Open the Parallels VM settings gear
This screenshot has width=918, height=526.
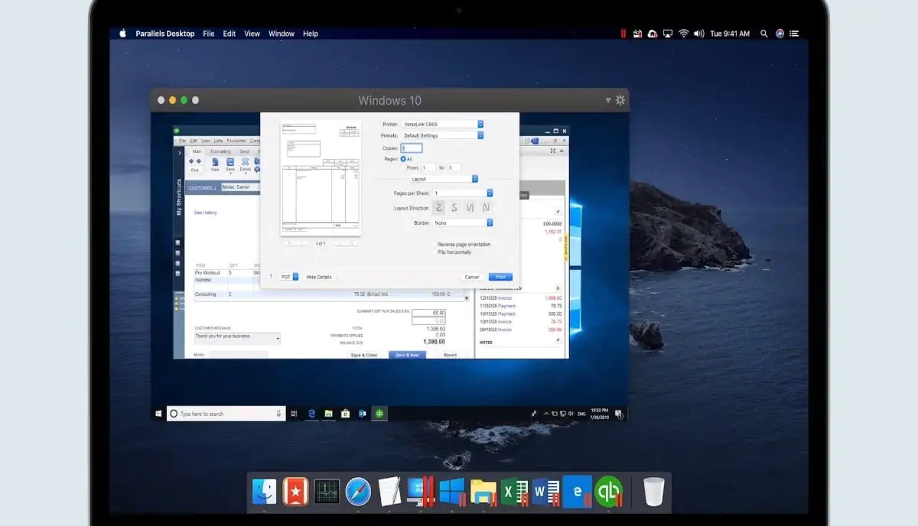(620, 100)
